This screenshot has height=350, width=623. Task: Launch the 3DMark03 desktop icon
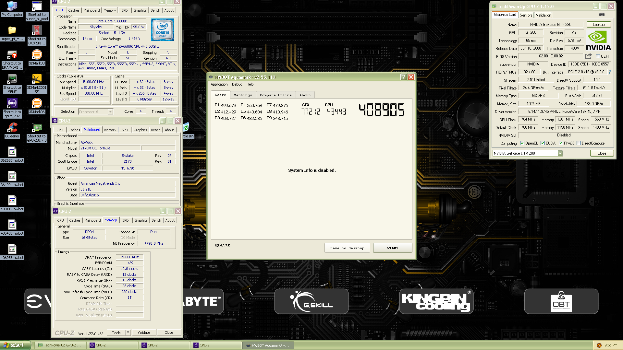pos(37,58)
